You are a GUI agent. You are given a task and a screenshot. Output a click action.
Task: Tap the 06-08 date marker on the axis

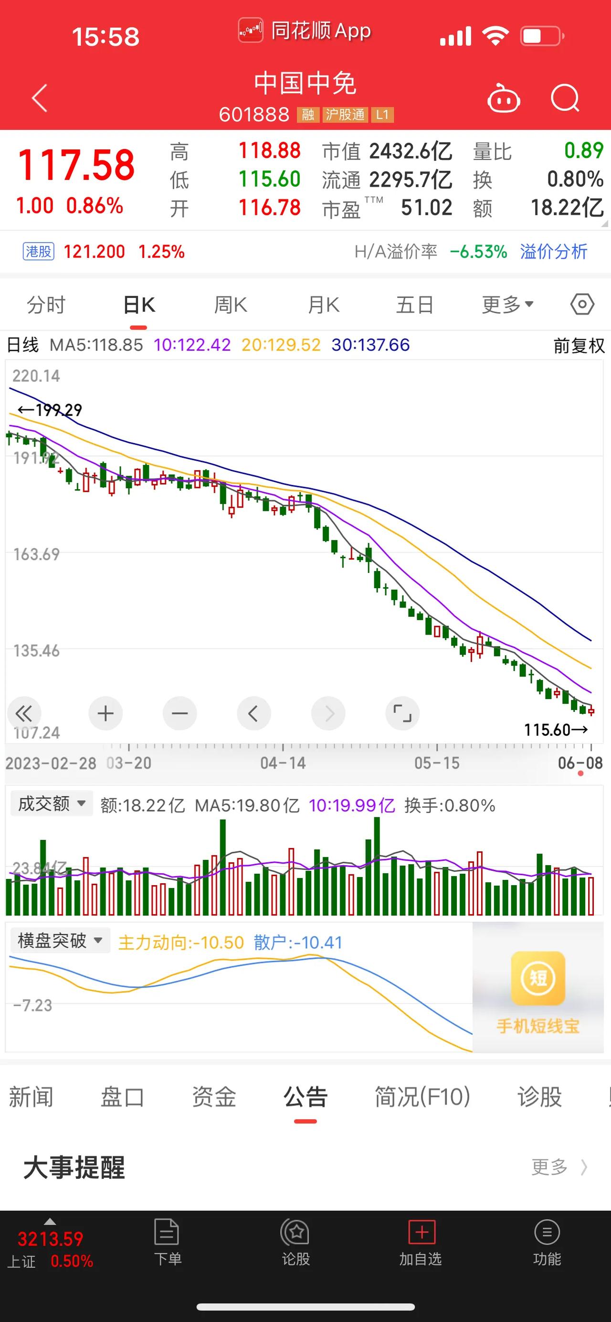tap(580, 763)
